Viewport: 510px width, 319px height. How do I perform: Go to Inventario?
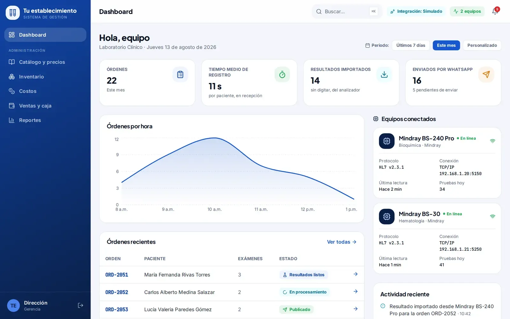(45, 77)
